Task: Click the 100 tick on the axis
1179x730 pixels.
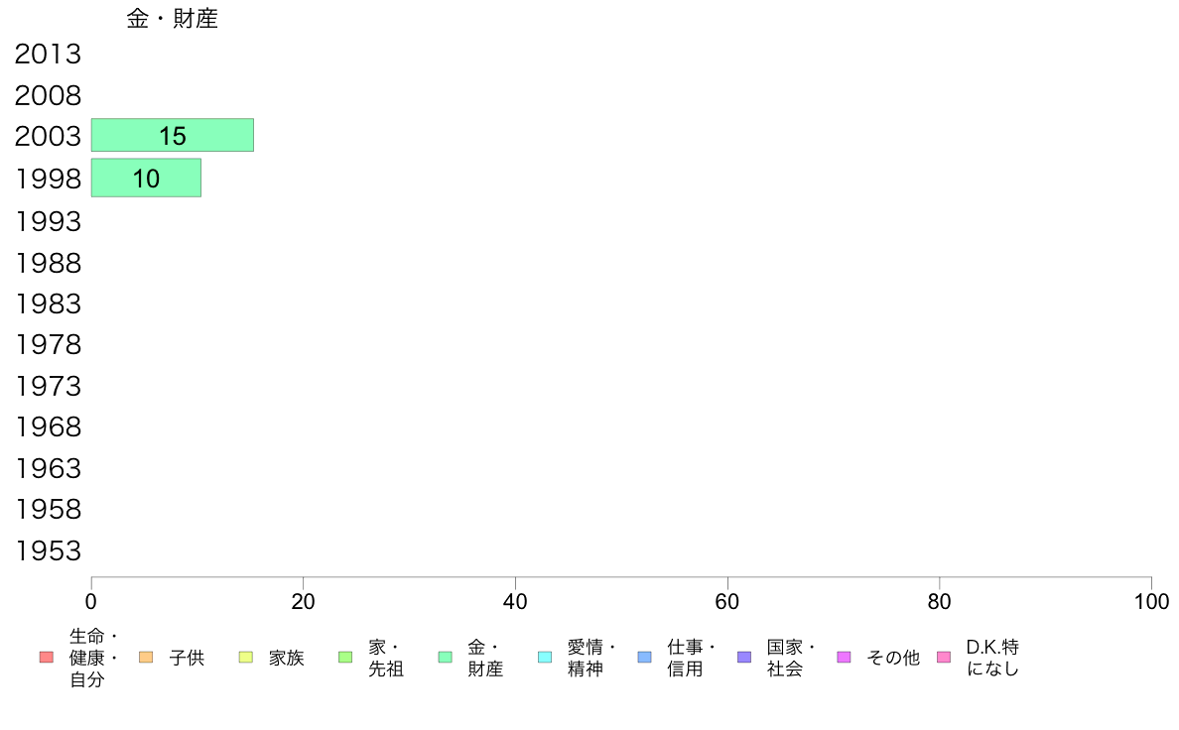Action: tap(1151, 601)
